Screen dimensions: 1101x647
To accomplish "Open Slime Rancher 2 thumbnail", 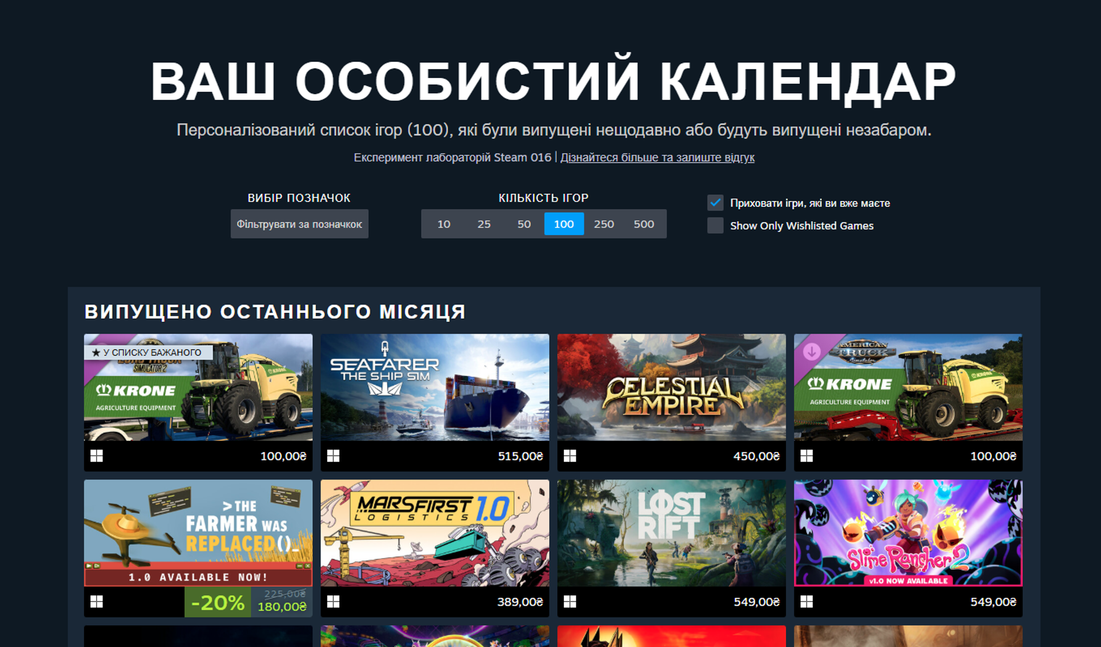I will pos(908,533).
